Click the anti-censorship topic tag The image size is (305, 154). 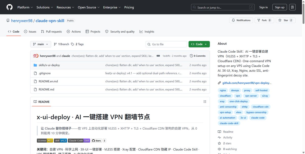point(228,107)
